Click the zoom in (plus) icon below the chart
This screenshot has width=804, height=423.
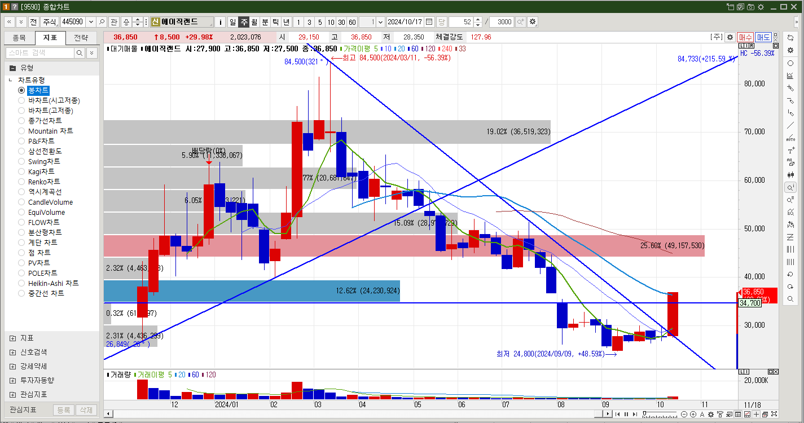693,415
